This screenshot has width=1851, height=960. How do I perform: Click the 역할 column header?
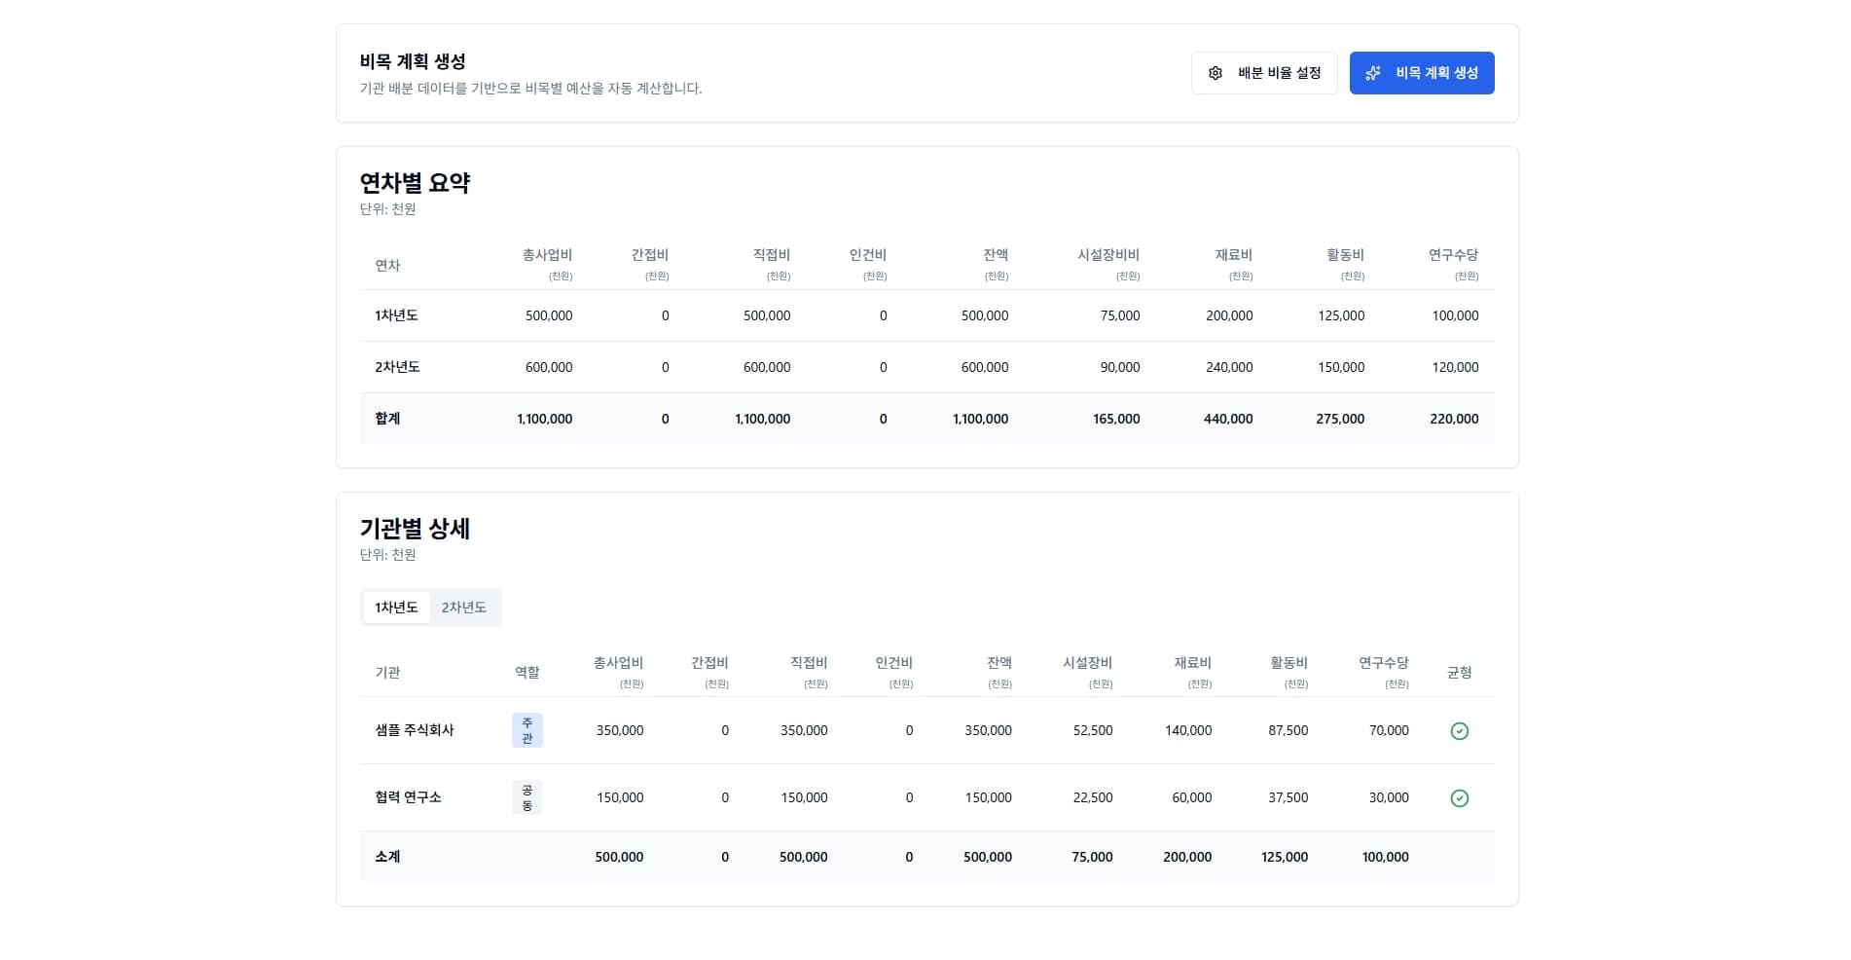[526, 673]
